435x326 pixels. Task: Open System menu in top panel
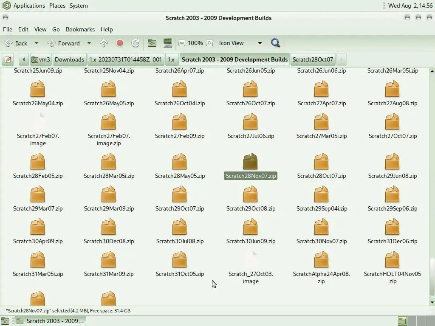(79, 6)
